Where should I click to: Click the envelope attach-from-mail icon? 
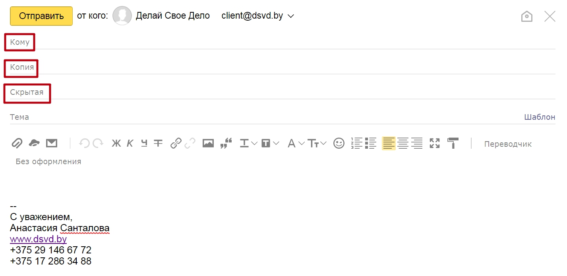[x=52, y=143]
